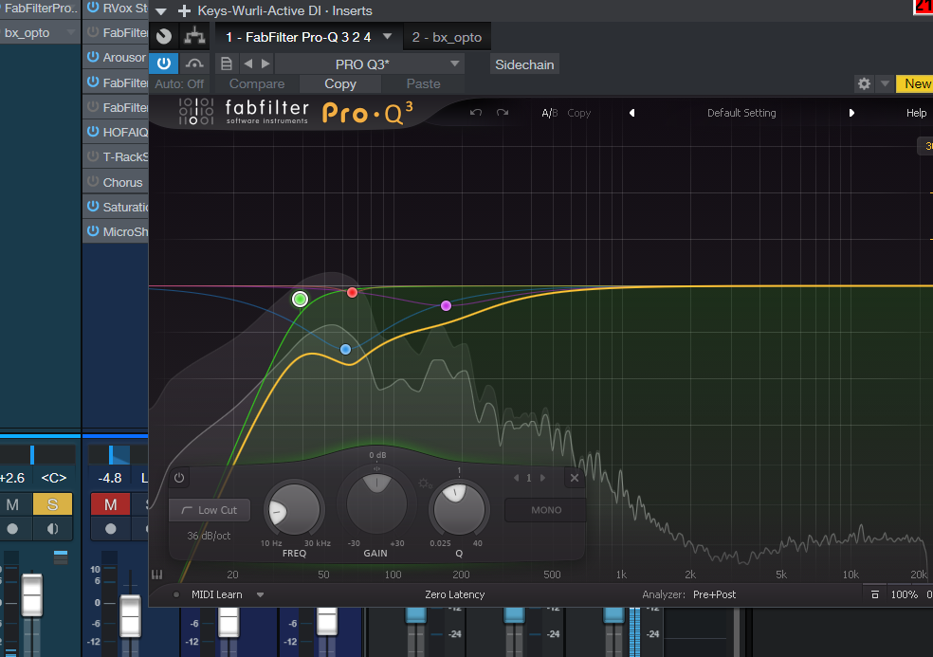Open the PRO Q3* preset dropdown
933x657 pixels.
tap(370, 64)
